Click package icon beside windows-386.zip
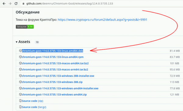Image resolution: width=183 pixels, height=111 pixels. click(20, 82)
